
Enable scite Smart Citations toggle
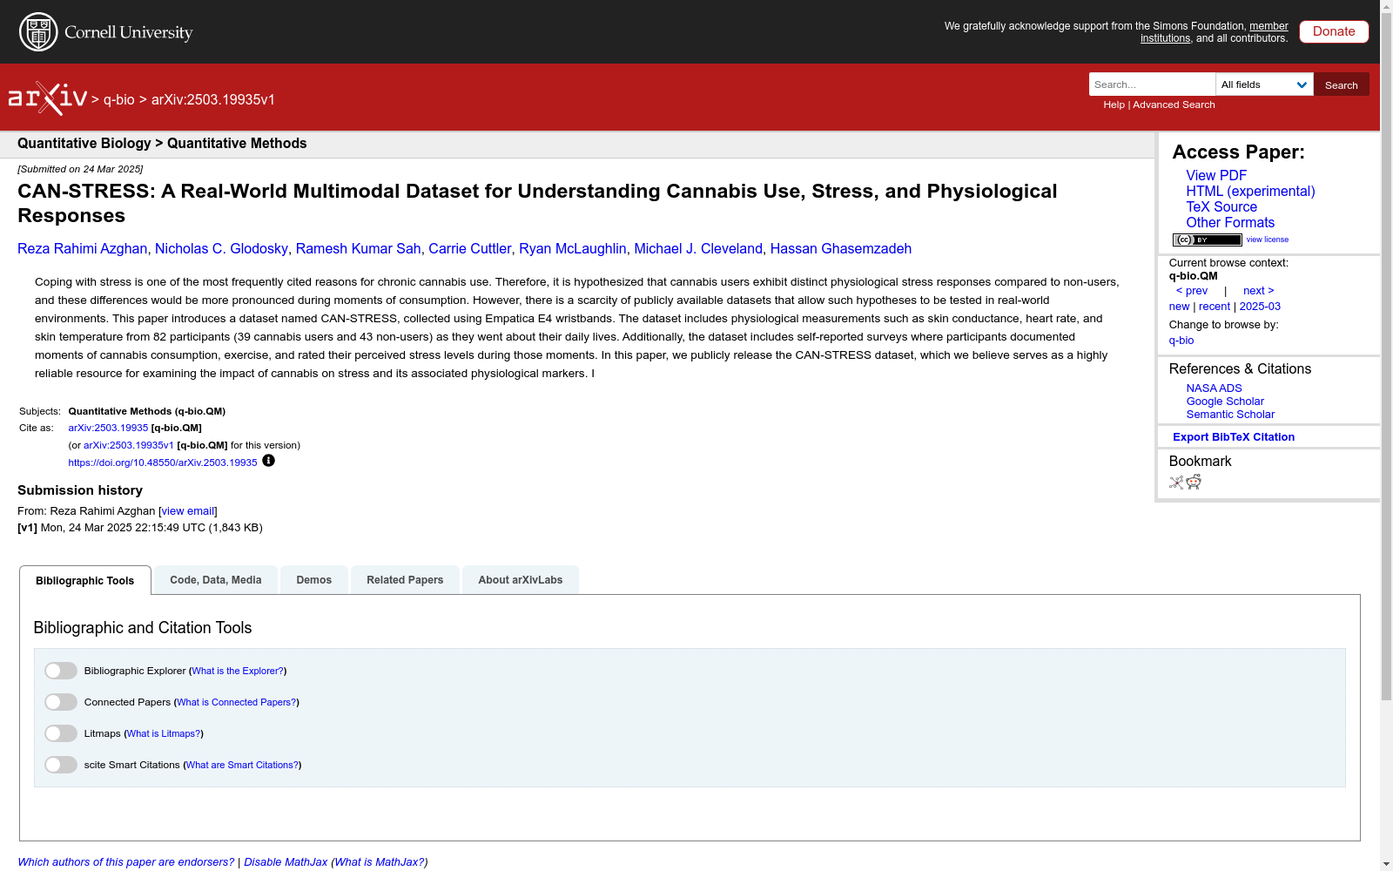(61, 765)
